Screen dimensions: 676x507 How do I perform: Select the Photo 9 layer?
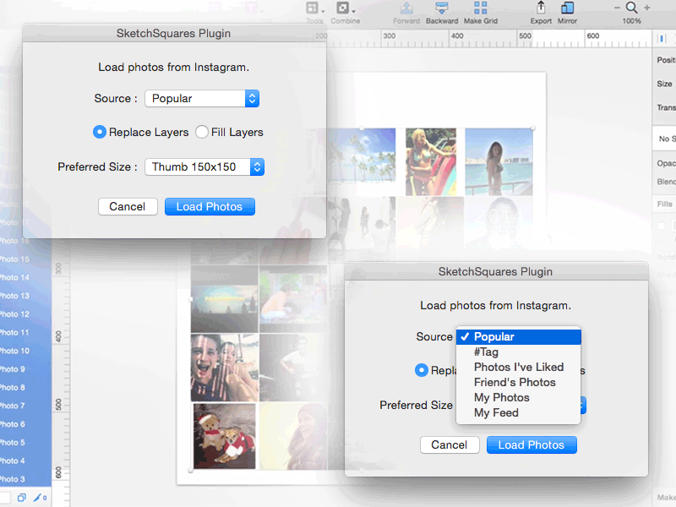tap(26, 369)
